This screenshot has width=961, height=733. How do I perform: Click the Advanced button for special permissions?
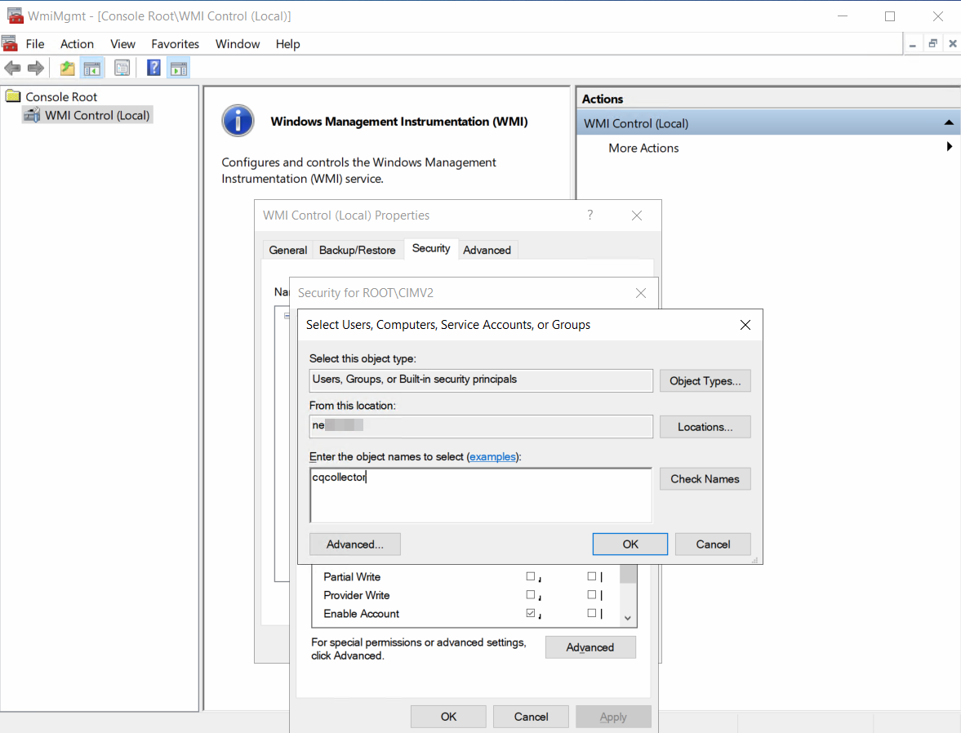point(590,647)
